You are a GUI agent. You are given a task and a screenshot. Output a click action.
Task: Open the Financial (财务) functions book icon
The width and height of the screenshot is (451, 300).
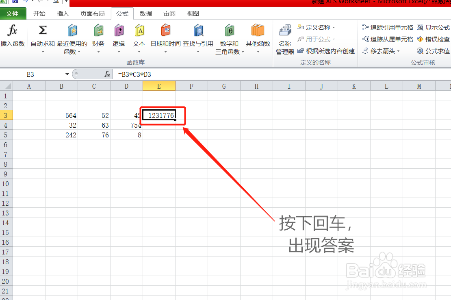pyautogui.click(x=98, y=30)
